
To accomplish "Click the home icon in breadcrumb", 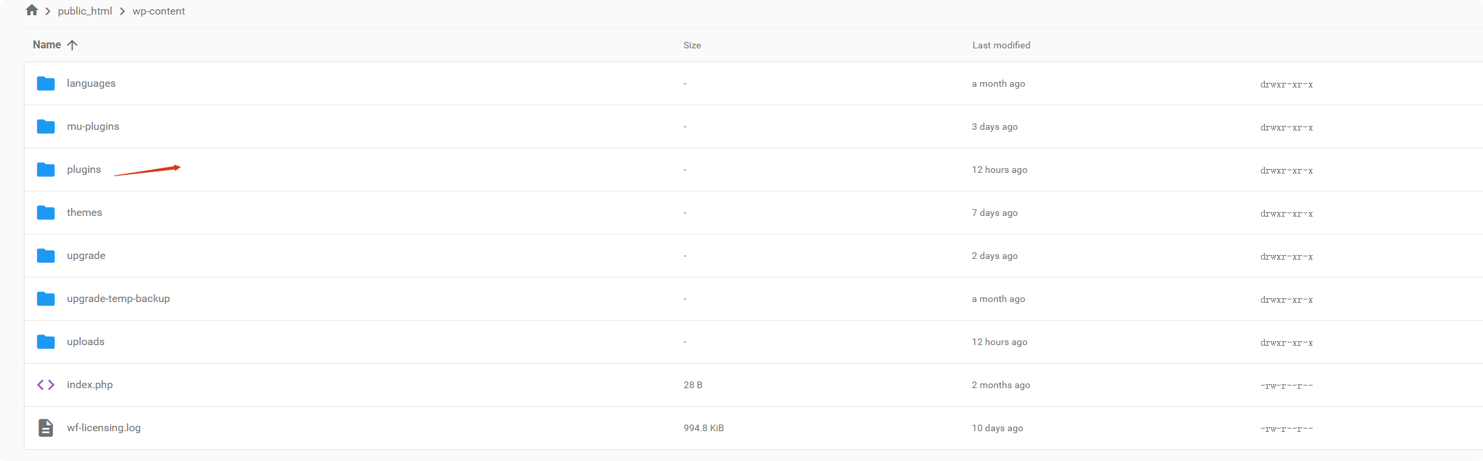I will coord(31,11).
